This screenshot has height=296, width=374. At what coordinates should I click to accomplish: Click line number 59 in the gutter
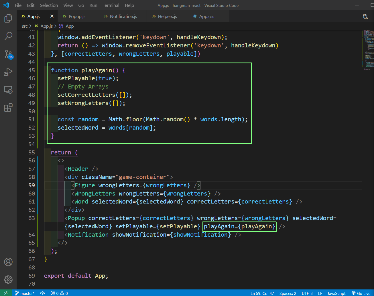tap(32, 185)
